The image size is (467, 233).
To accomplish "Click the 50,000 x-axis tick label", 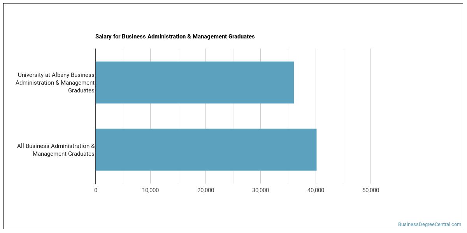I will [370, 190].
